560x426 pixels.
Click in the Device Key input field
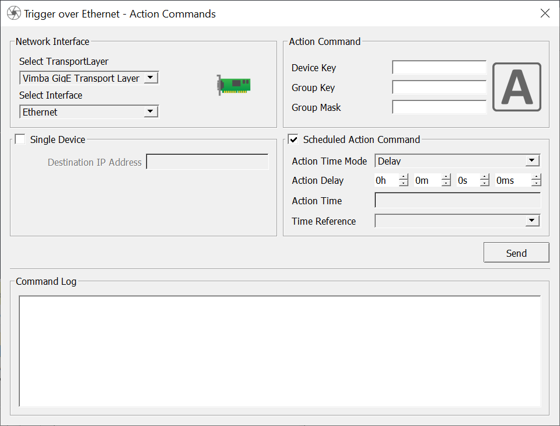(439, 68)
